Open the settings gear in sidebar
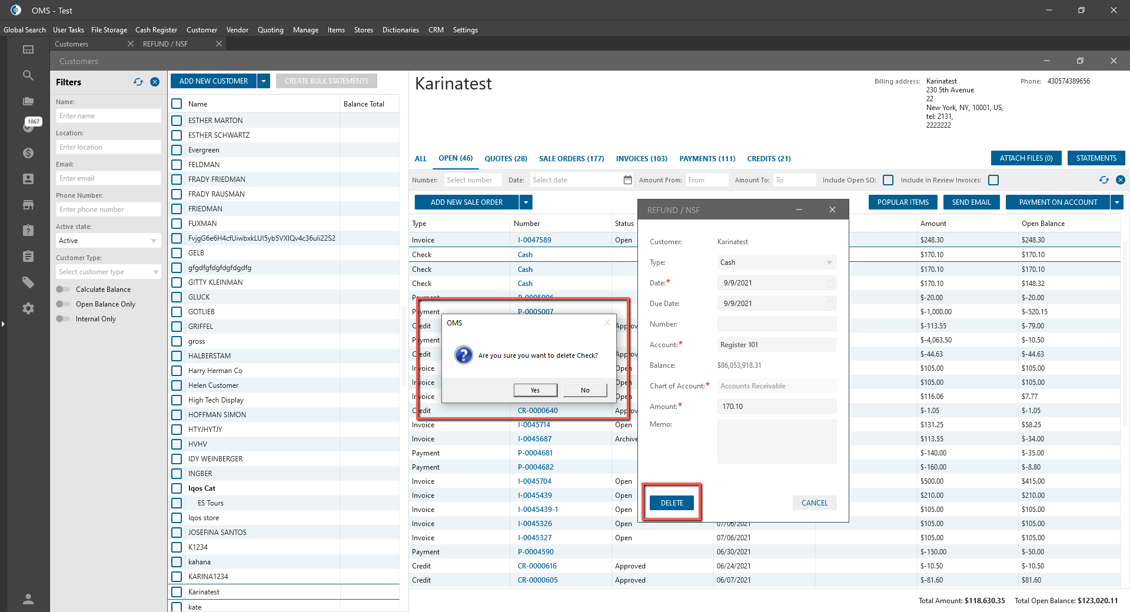 click(x=28, y=308)
